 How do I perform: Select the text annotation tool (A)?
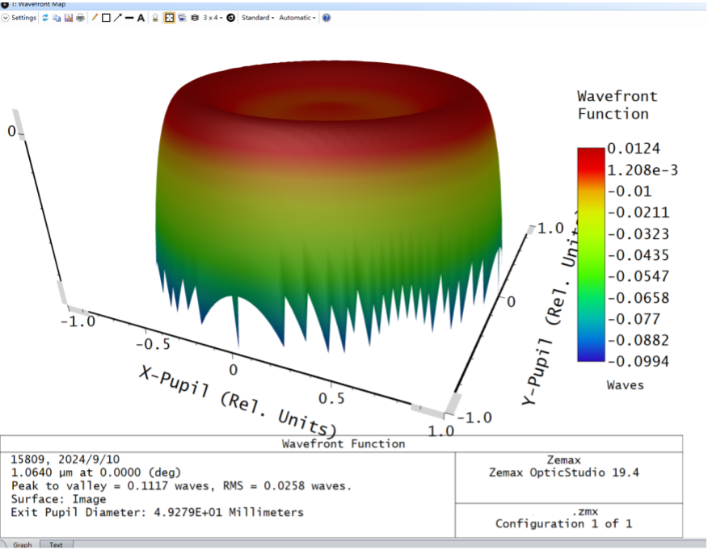[141, 18]
